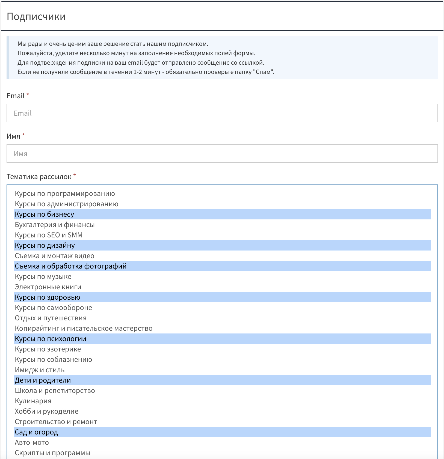Select Курсы по программированию in the list
This screenshot has height=459, width=444.
pyautogui.click(x=65, y=193)
